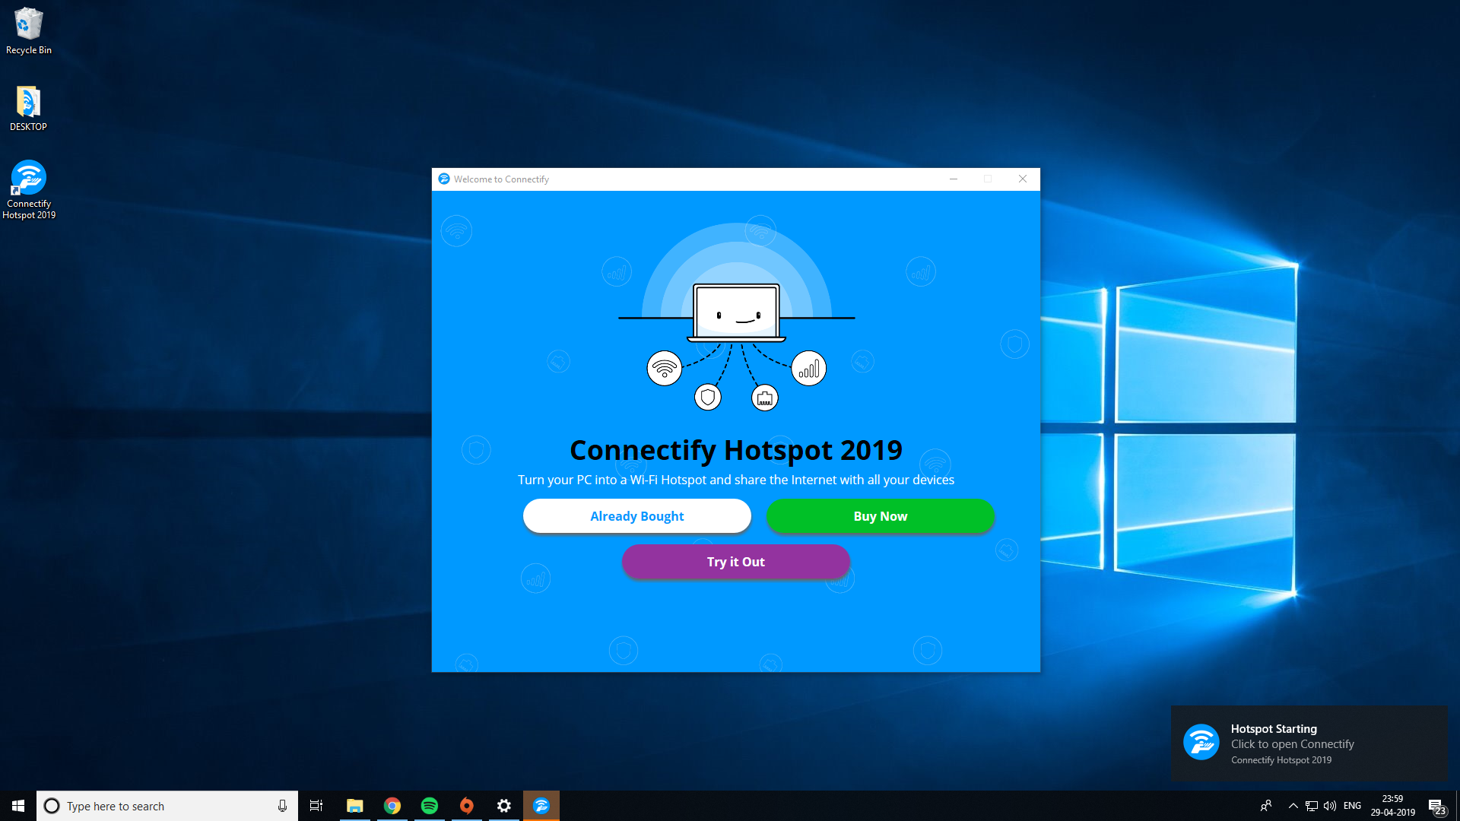The image size is (1460, 821).
Task: Click the Connectify icon in the notification
Action: [x=1201, y=742]
